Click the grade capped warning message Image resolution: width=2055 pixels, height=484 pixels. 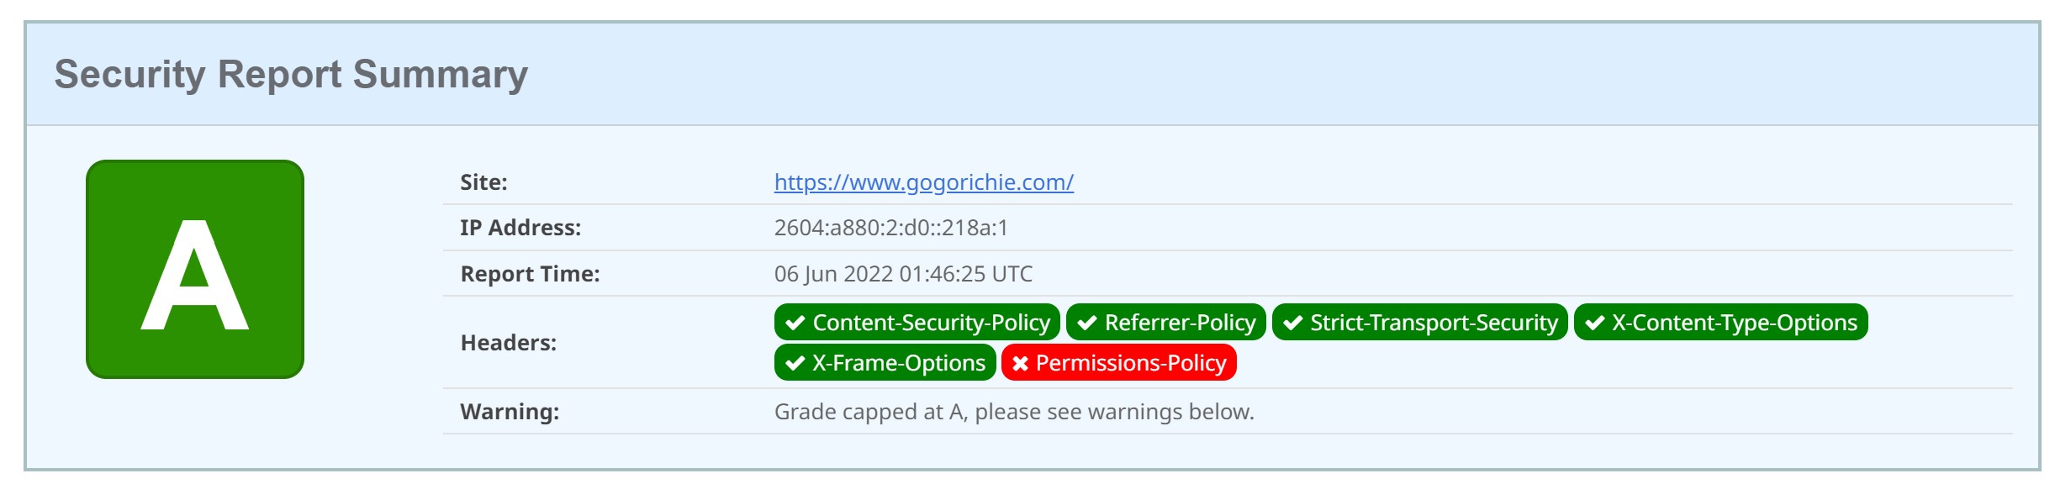(1014, 412)
